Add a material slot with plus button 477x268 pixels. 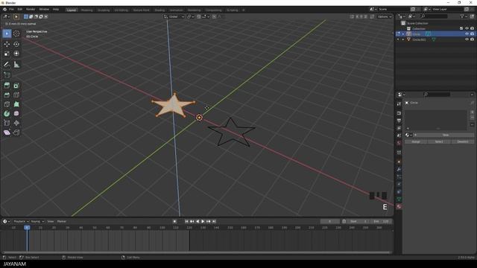coord(472,112)
